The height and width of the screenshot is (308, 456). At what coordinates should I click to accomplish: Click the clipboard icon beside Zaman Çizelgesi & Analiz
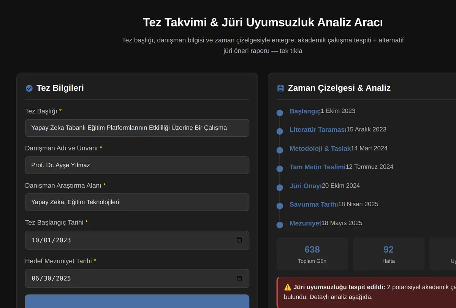click(280, 88)
